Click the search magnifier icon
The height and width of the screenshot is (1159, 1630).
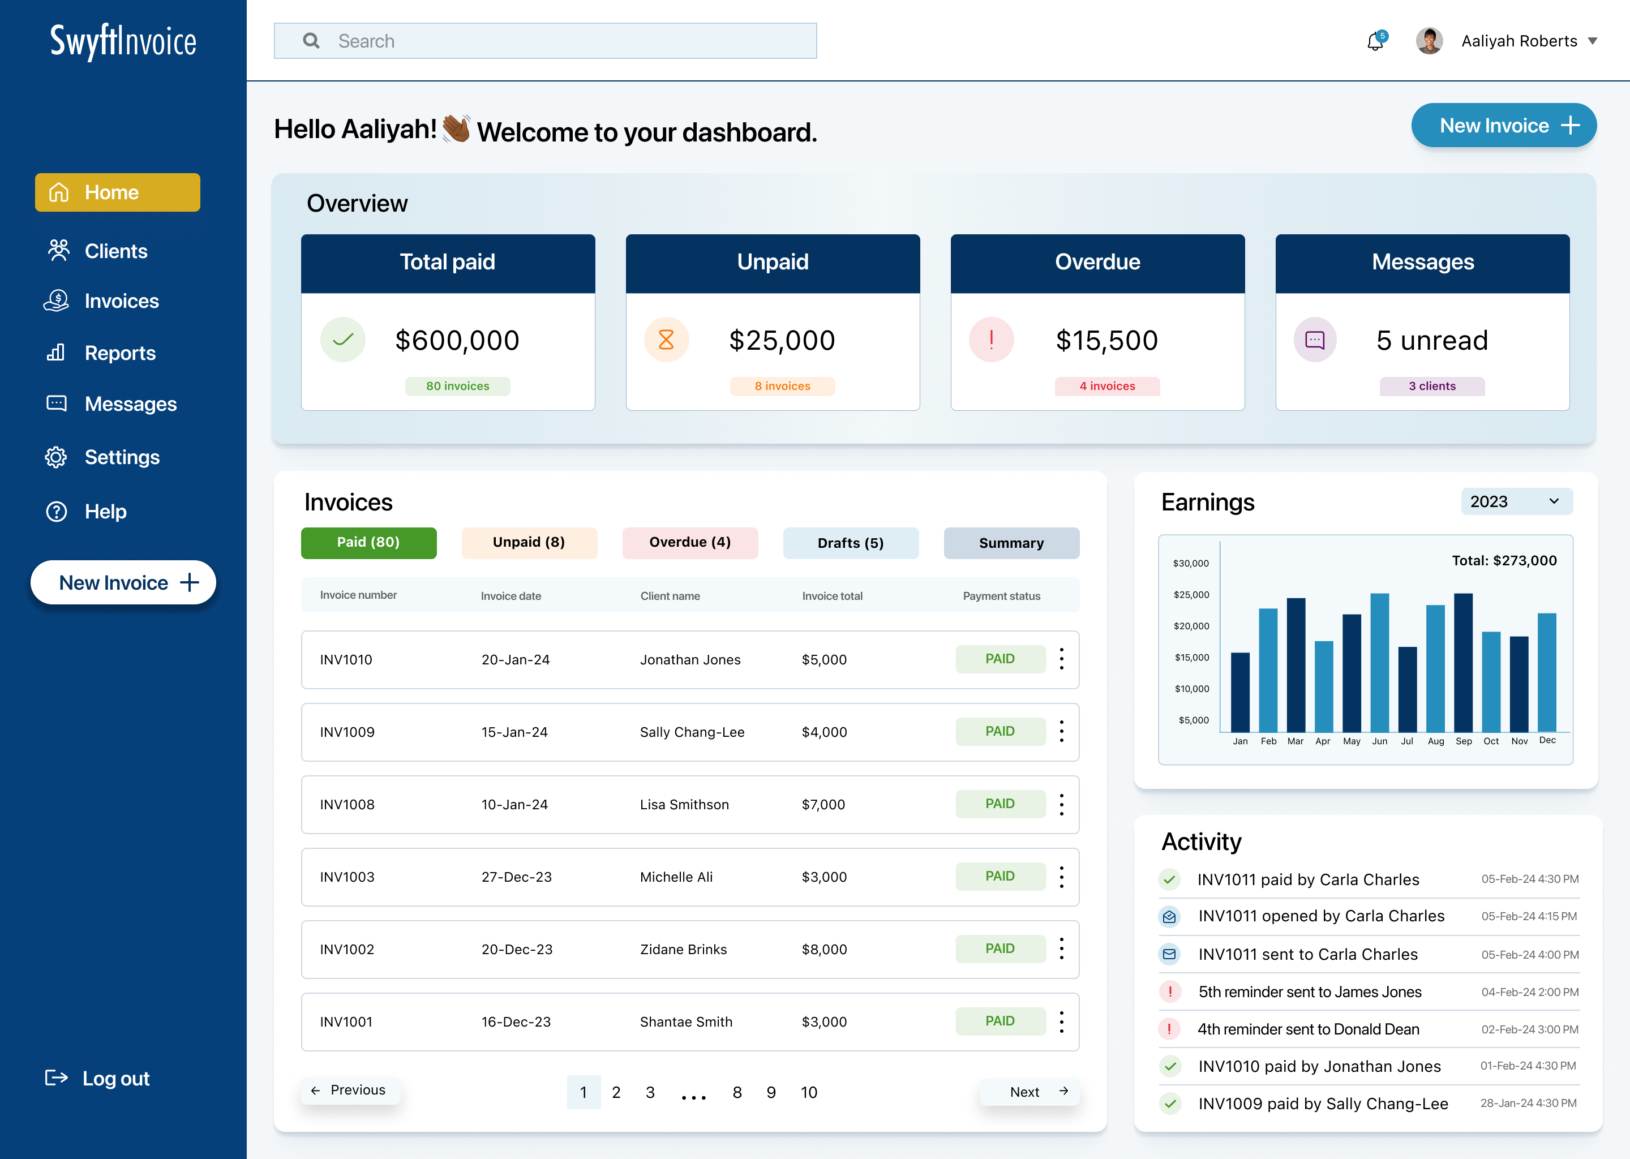(311, 41)
